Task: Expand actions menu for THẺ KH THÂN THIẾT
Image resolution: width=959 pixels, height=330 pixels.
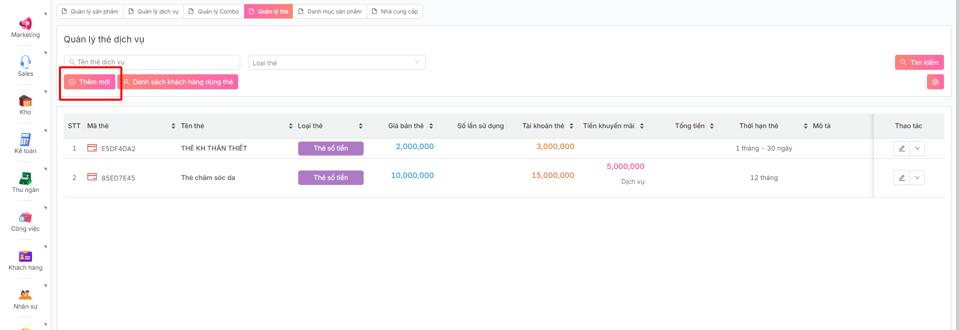Action: point(917,149)
